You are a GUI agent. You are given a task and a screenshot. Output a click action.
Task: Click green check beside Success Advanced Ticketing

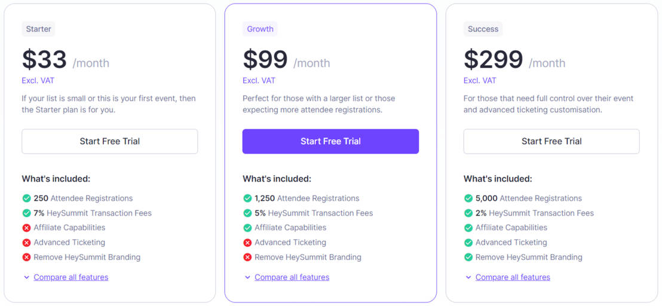[468, 243]
